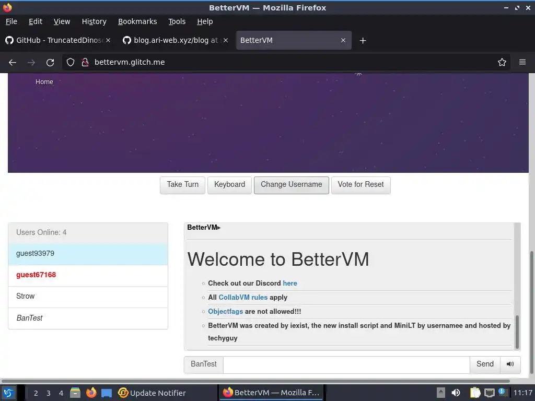Image resolution: width=535 pixels, height=401 pixels.
Task: Open the Lubuntu start menu icon
Action: pyautogui.click(x=8, y=393)
